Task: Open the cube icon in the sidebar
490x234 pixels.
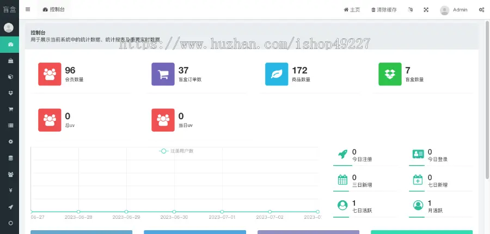Action: pos(9,77)
